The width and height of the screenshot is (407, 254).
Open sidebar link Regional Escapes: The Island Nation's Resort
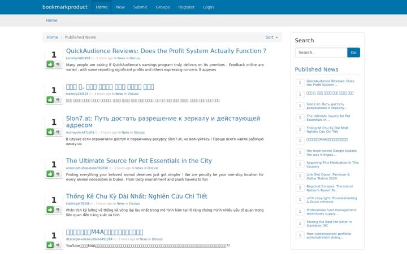(330, 188)
